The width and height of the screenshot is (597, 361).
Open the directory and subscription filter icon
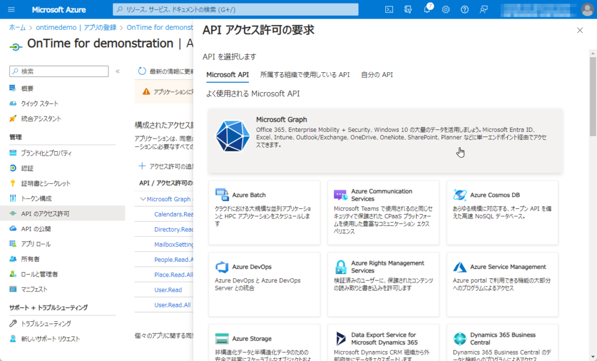point(408,9)
